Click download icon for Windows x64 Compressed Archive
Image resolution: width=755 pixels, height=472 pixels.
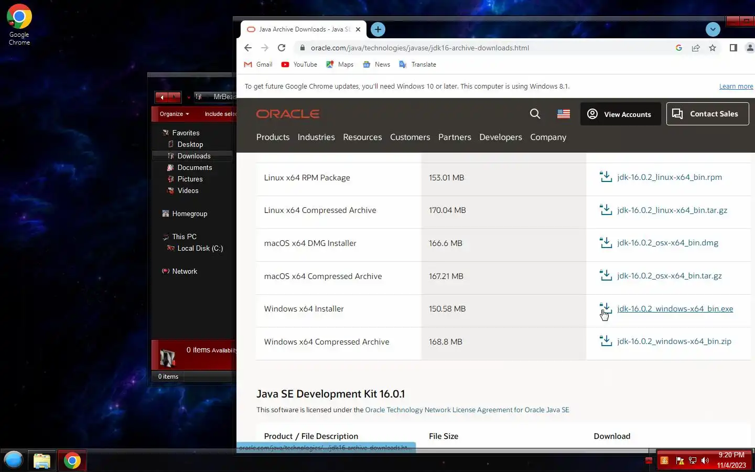tap(606, 341)
